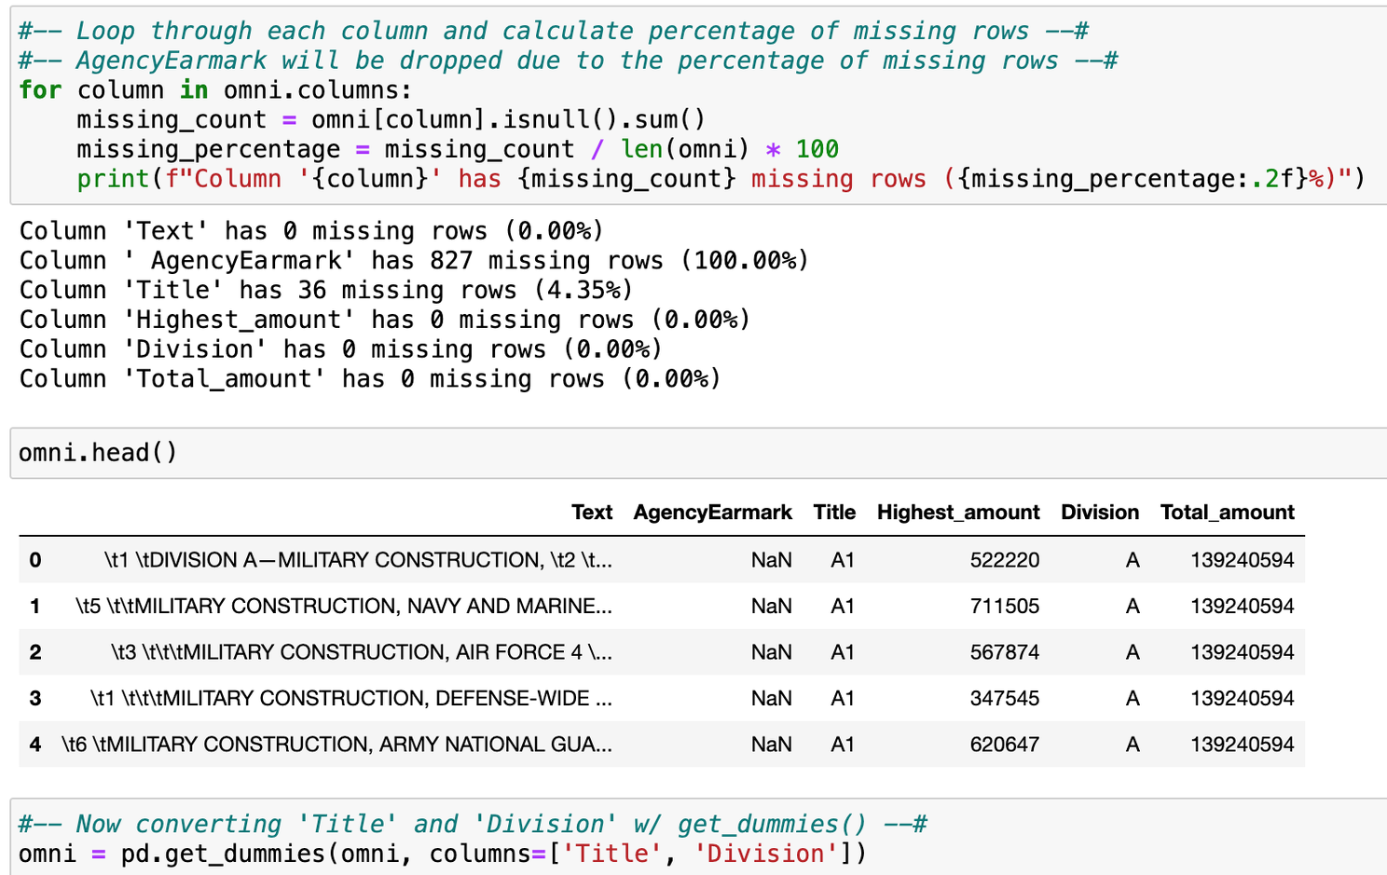Click the comment about converting 'Title' and 'Division'
Image resolution: width=1387 pixels, height=875 pixels.
point(473,825)
